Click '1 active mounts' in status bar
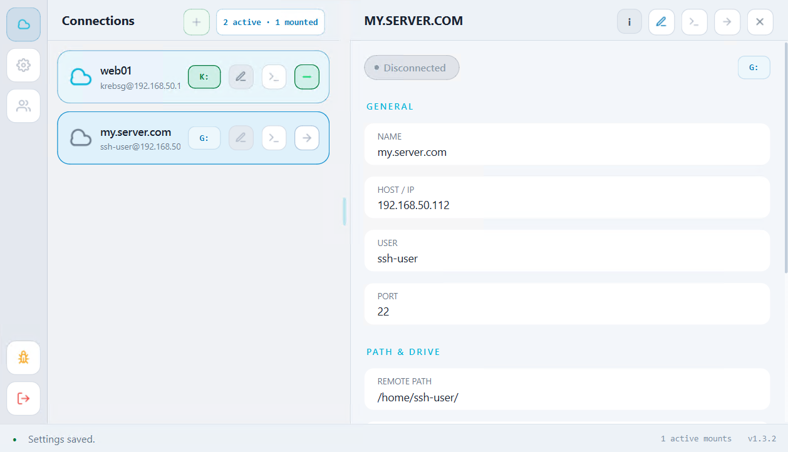Viewport: 788px width, 452px height. point(696,439)
